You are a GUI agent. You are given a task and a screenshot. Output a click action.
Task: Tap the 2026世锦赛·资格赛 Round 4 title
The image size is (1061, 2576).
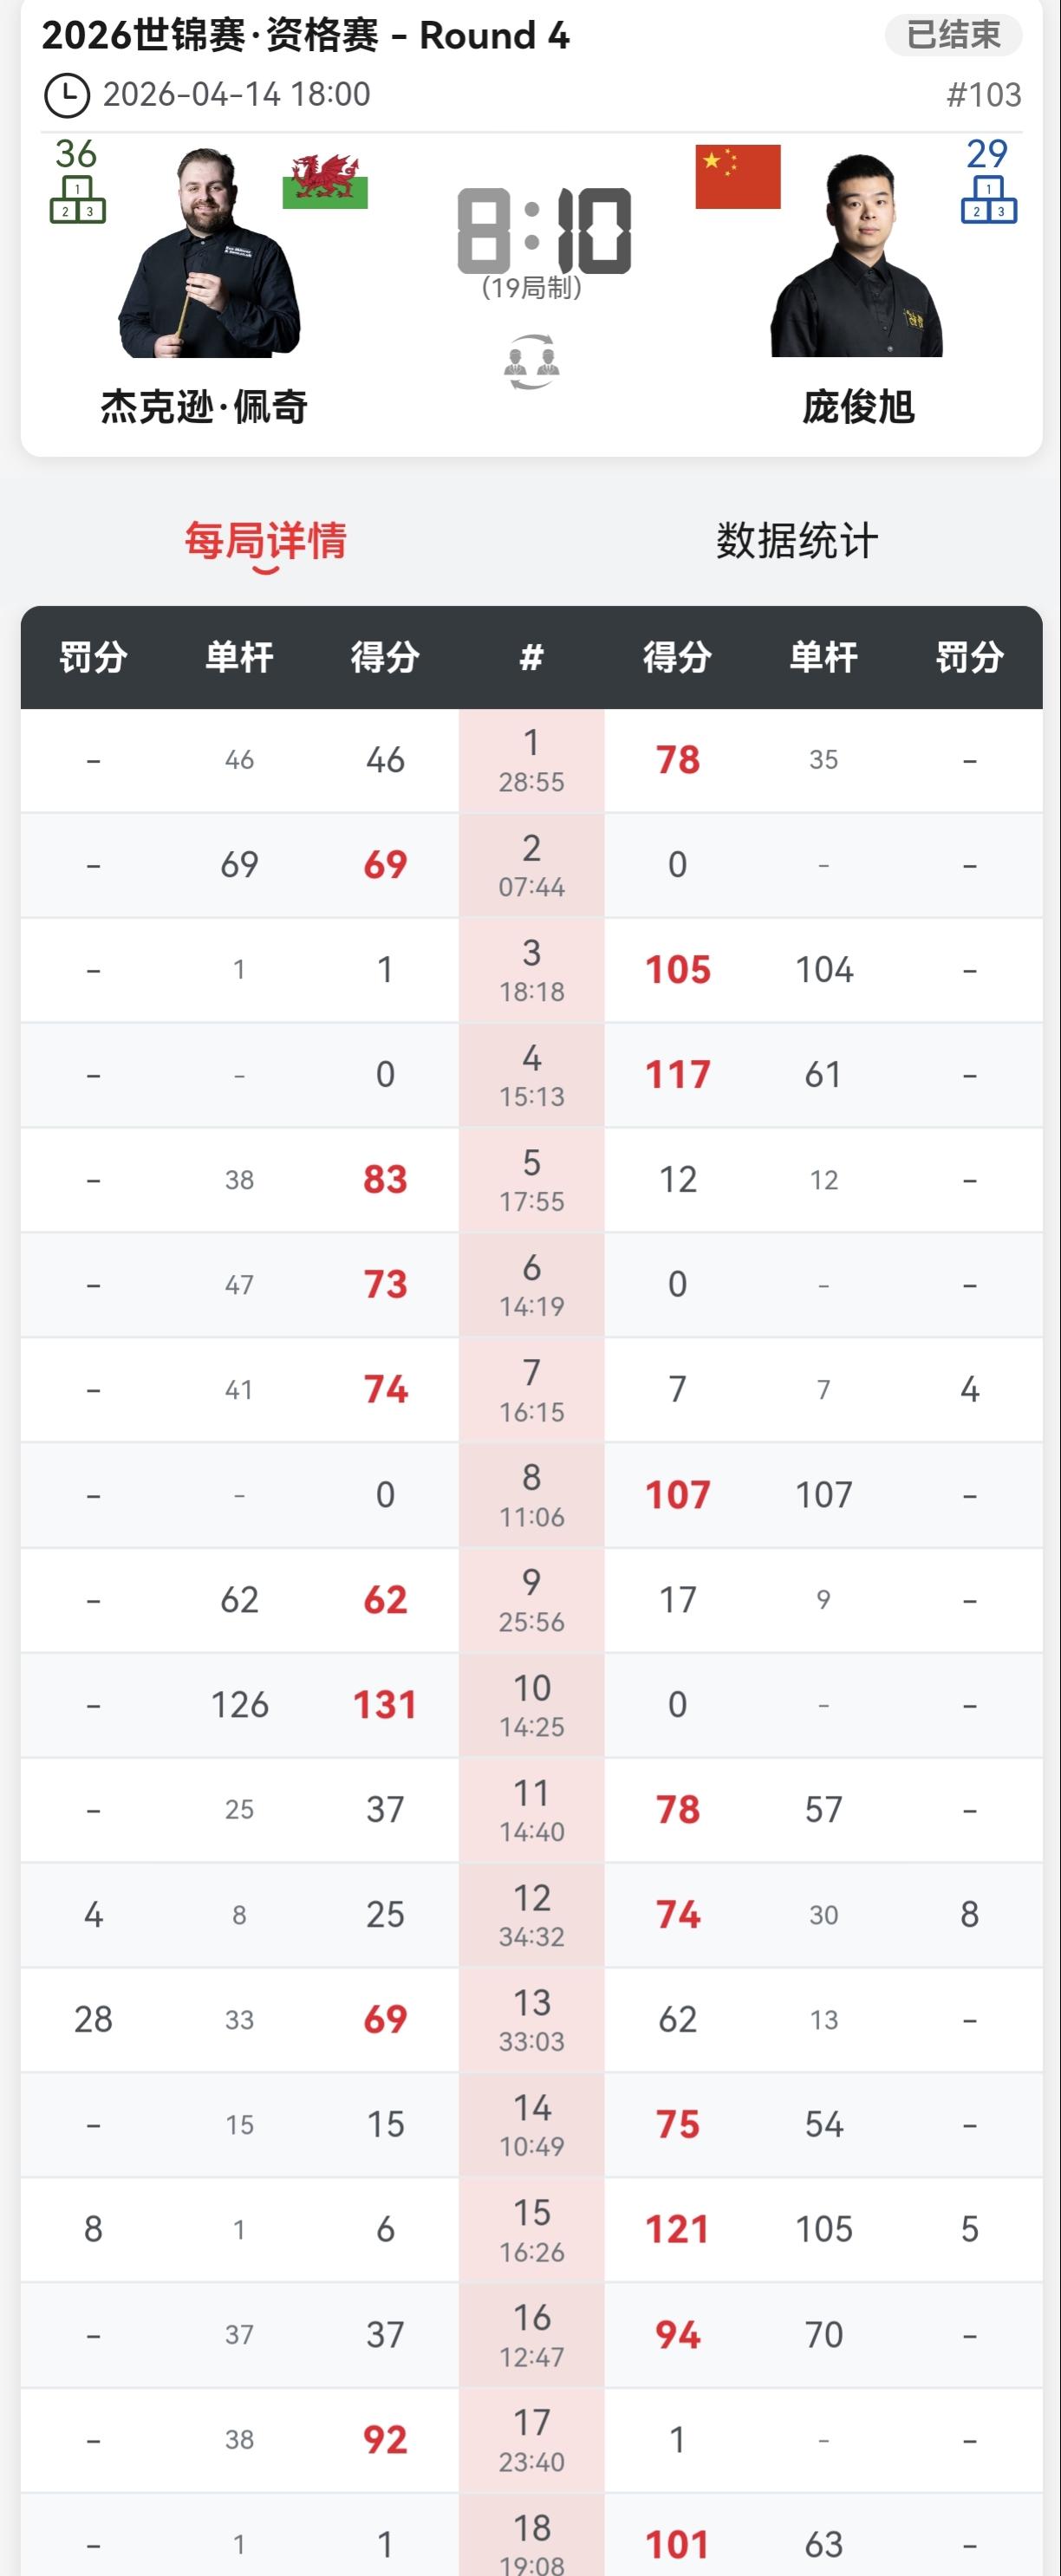[306, 35]
